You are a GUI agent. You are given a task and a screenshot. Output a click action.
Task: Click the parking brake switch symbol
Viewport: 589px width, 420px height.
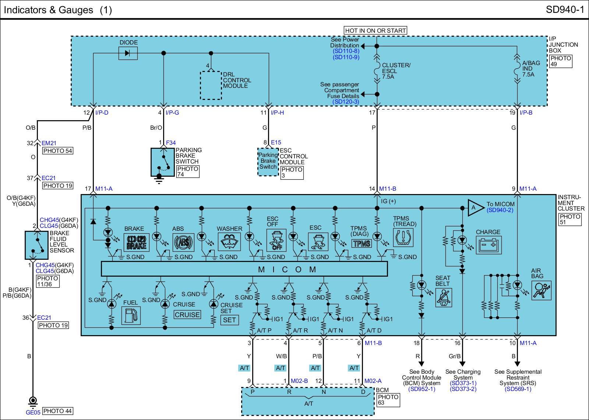click(162, 162)
